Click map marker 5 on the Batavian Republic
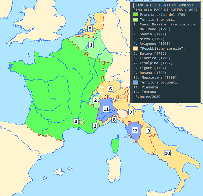203x196 pixels. [x=90, y=29]
